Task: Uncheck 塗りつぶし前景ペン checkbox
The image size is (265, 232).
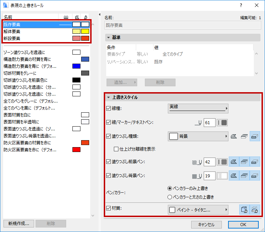Action: click(x=108, y=162)
